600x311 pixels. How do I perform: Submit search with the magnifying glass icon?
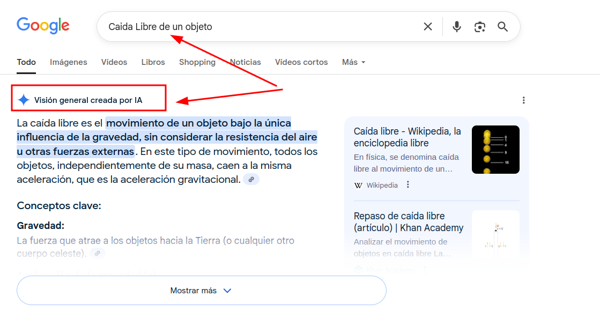click(502, 26)
